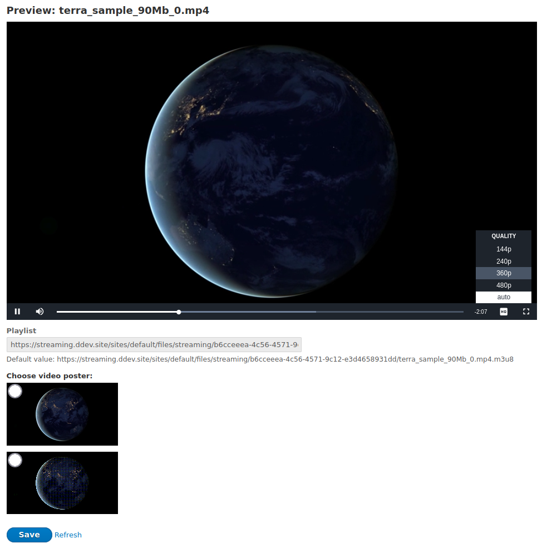
Task: Click the default value playlist URL text
Action: coord(262,359)
